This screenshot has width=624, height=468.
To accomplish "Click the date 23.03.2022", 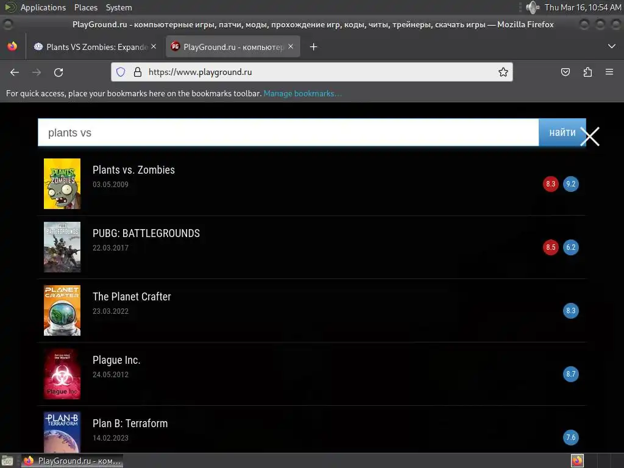I will pyautogui.click(x=111, y=311).
